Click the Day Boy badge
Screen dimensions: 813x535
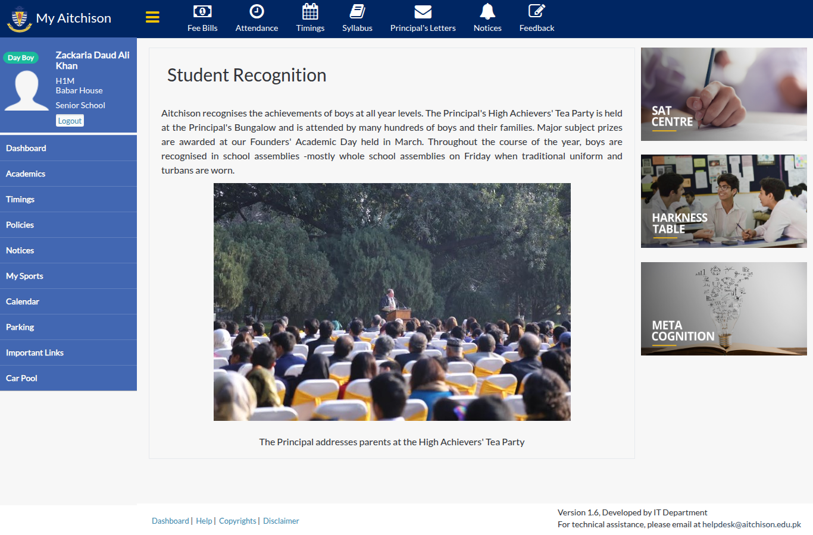tap(21, 58)
